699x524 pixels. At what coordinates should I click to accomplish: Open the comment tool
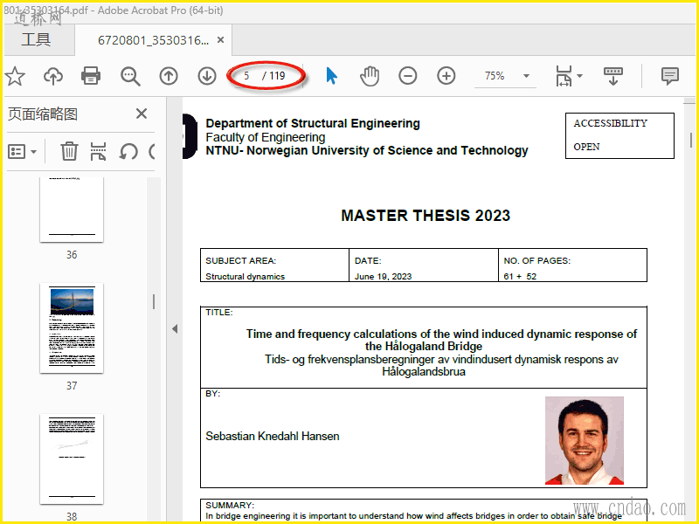click(670, 76)
